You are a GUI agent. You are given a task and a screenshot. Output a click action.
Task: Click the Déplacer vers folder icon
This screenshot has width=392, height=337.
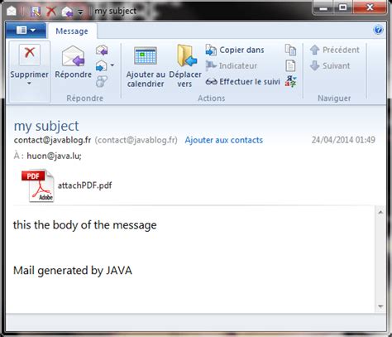point(187,55)
